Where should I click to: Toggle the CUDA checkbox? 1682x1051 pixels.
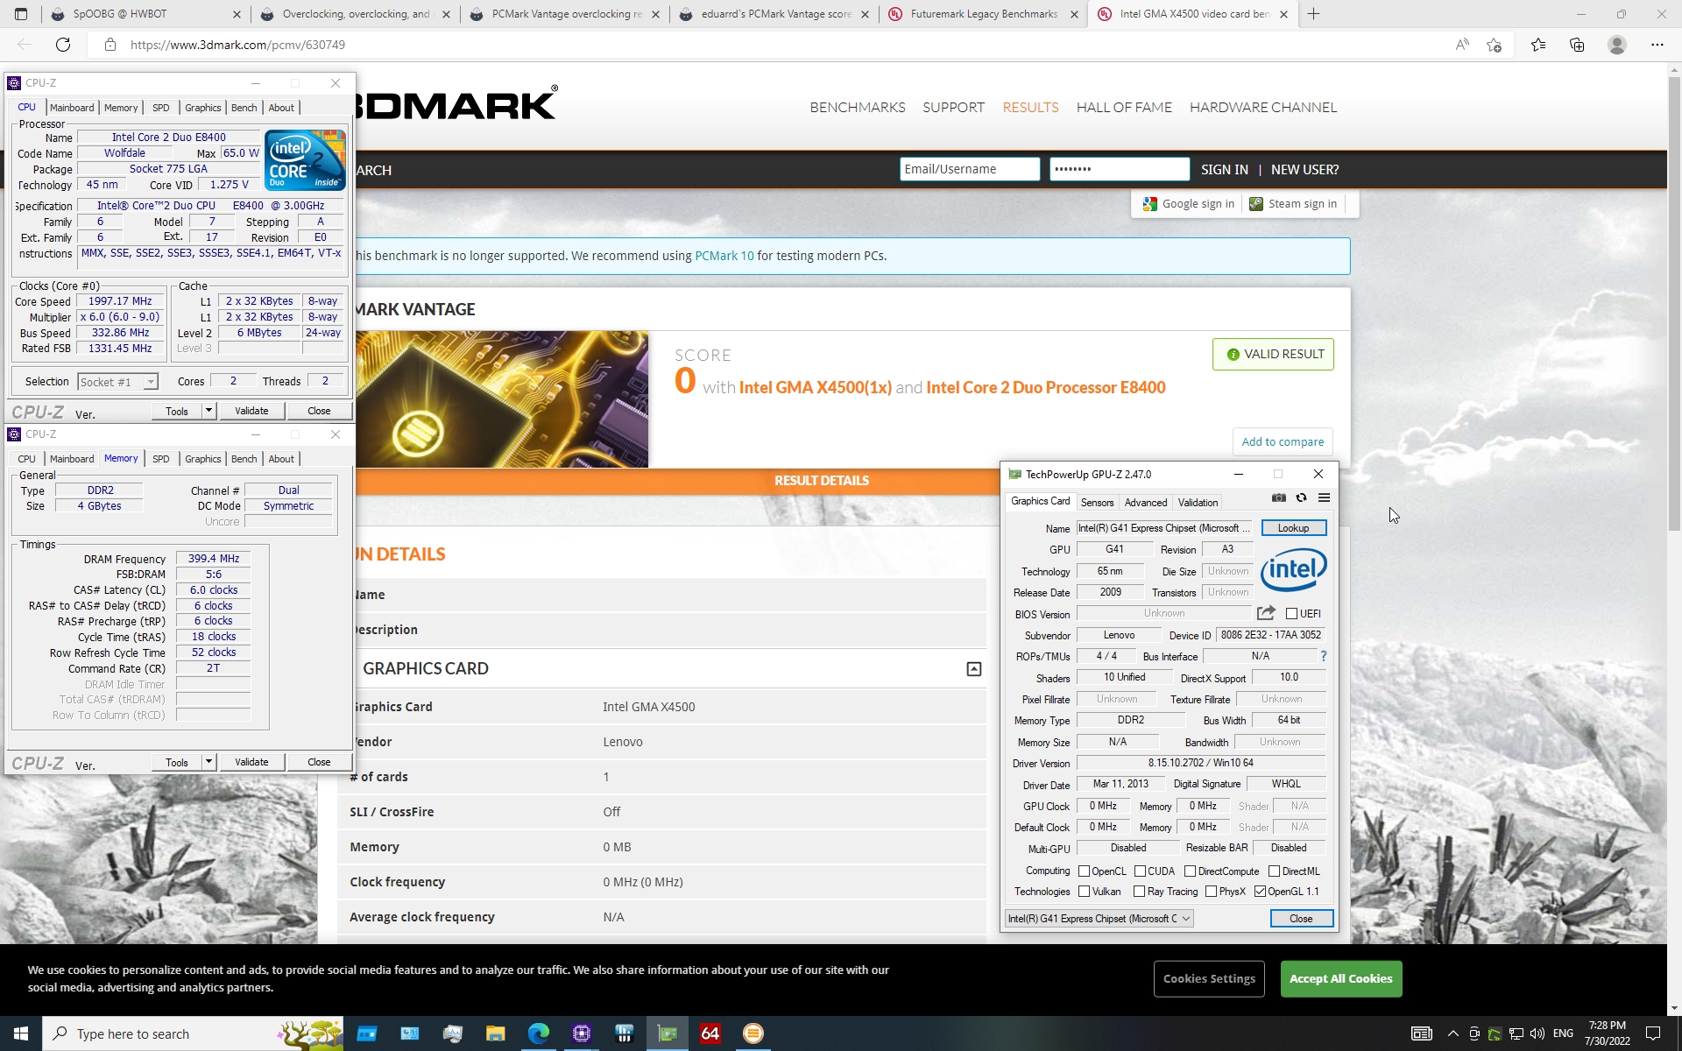point(1140,871)
